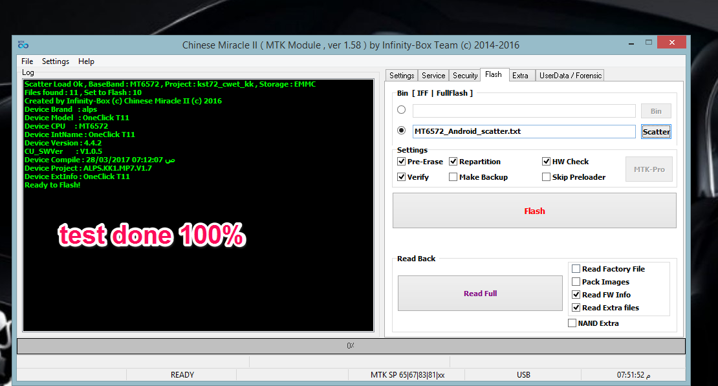Click the 'Device Version : 4.4.2' log line

point(63,143)
